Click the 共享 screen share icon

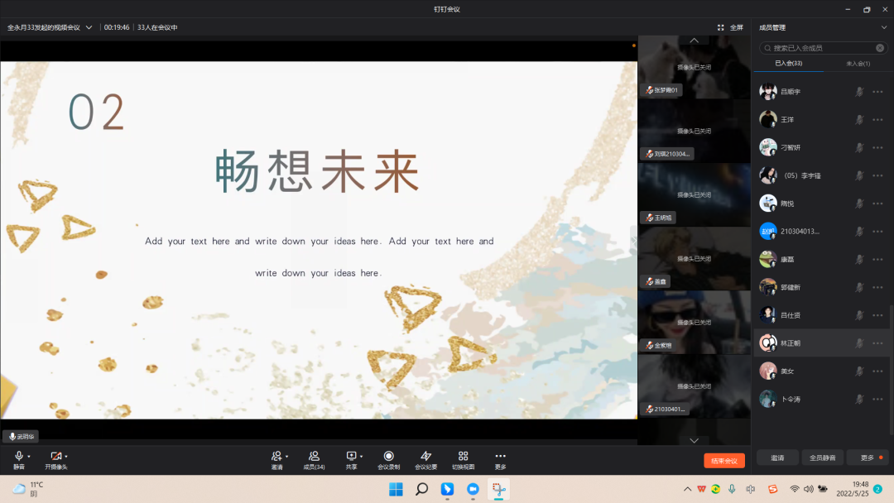click(351, 456)
